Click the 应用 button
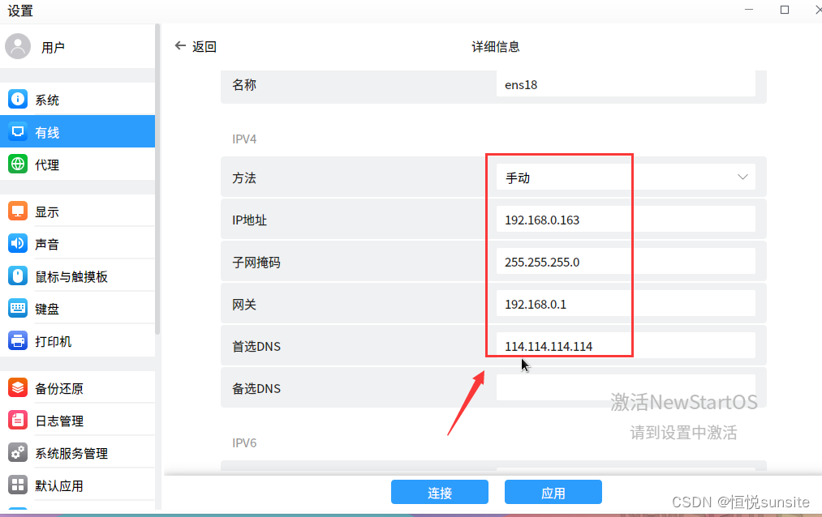The width and height of the screenshot is (822, 517). (x=553, y=493)
